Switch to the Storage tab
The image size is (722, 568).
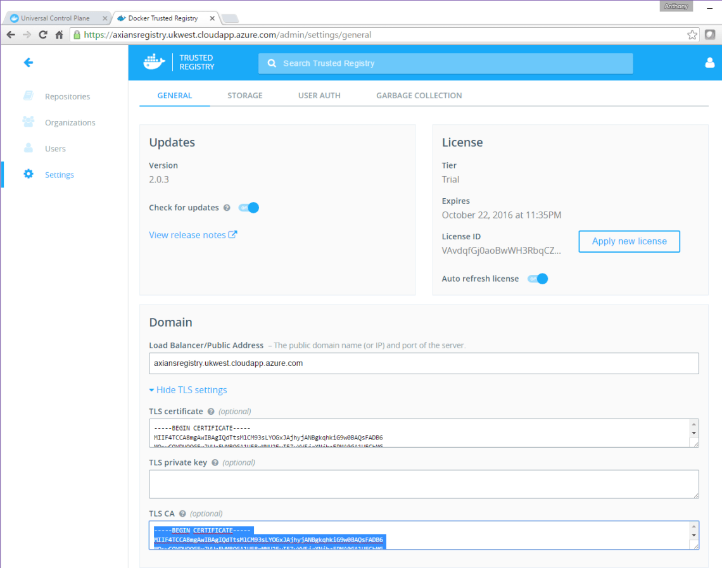pos(244,96)
